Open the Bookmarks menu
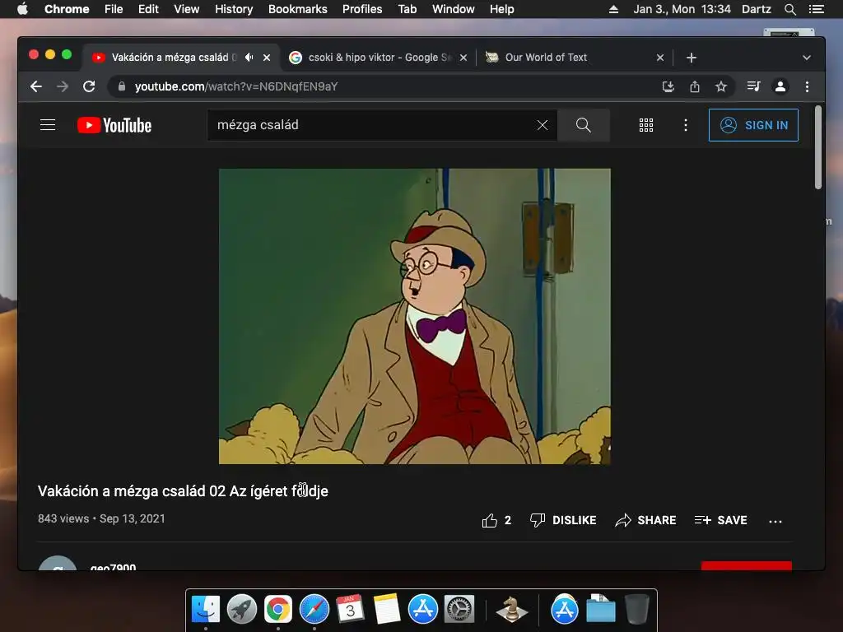 pyautogui.click(x=298, y=9)
